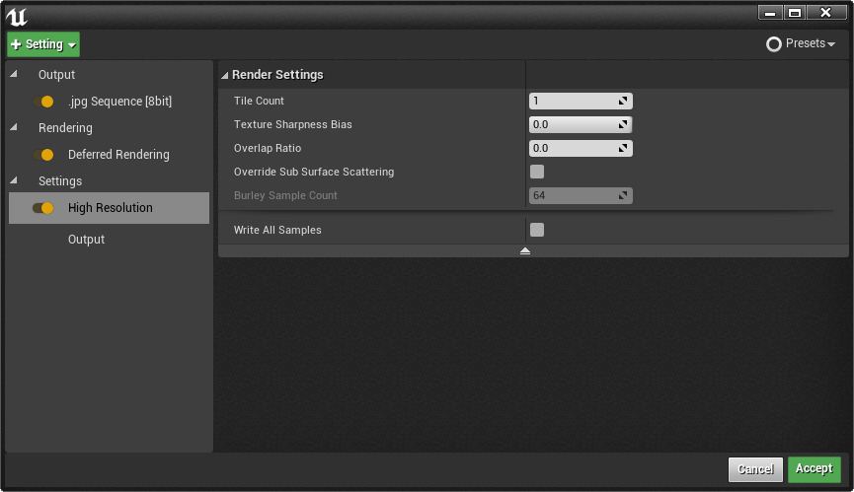
Task: Collapse the Render Settings section
Action: 224,75
